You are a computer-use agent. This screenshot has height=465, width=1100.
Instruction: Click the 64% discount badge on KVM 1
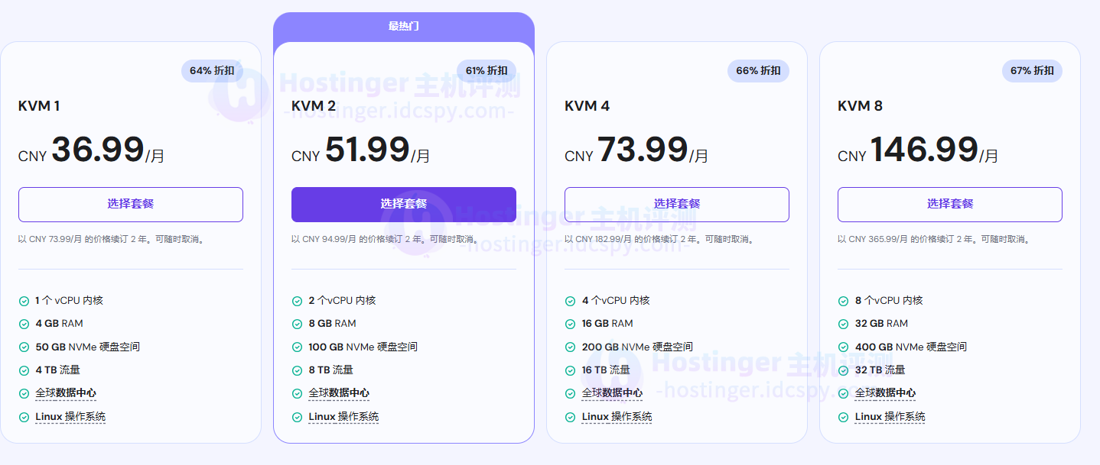tap(212, 71)
